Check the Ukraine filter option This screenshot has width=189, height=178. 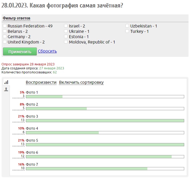(x=66, y=31)
